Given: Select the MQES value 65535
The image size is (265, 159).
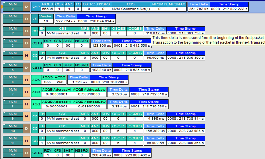Looking at the screenshot, I should coord(47,9).
